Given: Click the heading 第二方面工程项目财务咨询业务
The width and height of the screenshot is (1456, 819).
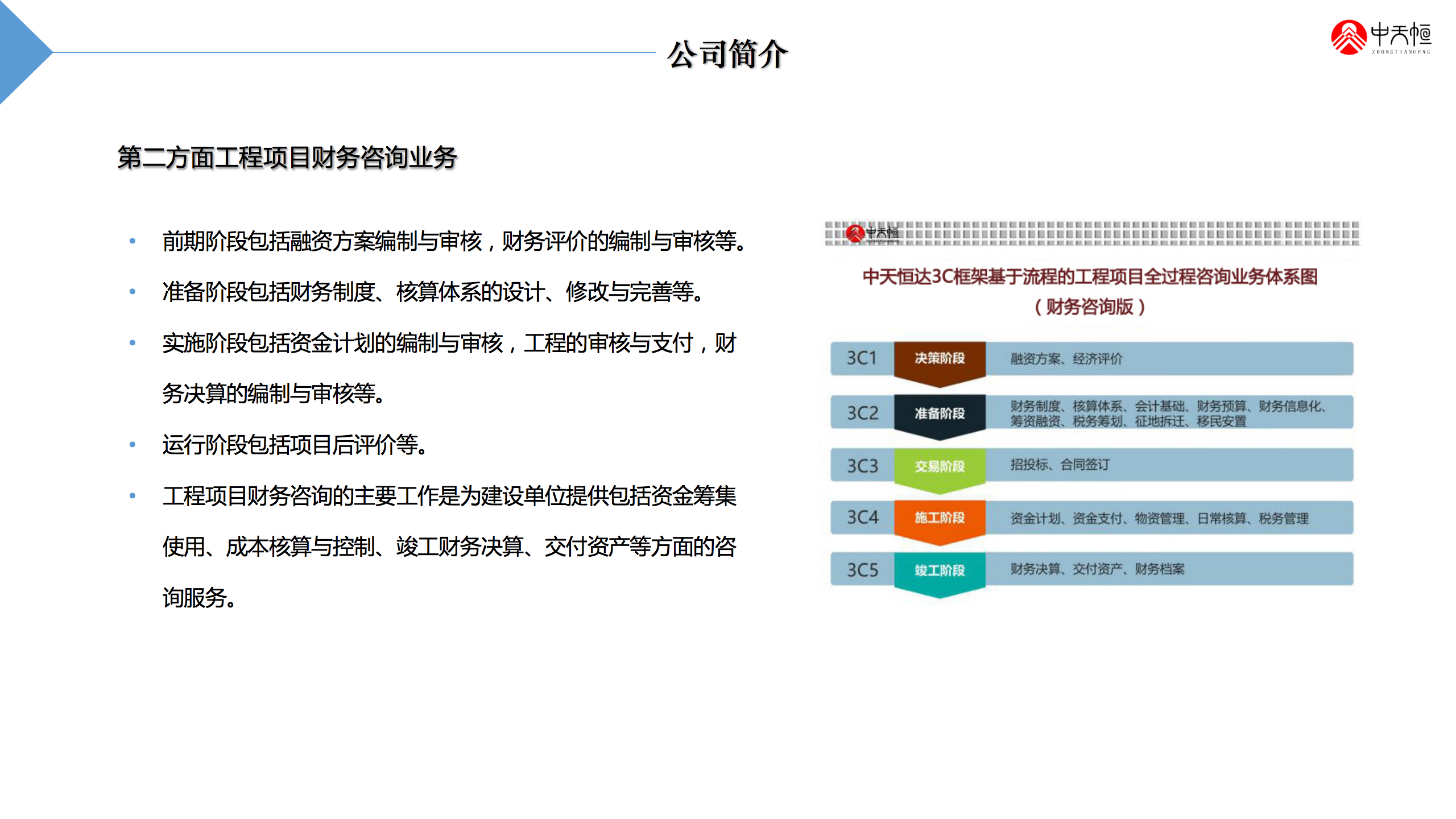Looking at the screenshot, I should tap(287, 158).
